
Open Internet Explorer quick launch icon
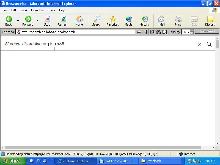38,161
